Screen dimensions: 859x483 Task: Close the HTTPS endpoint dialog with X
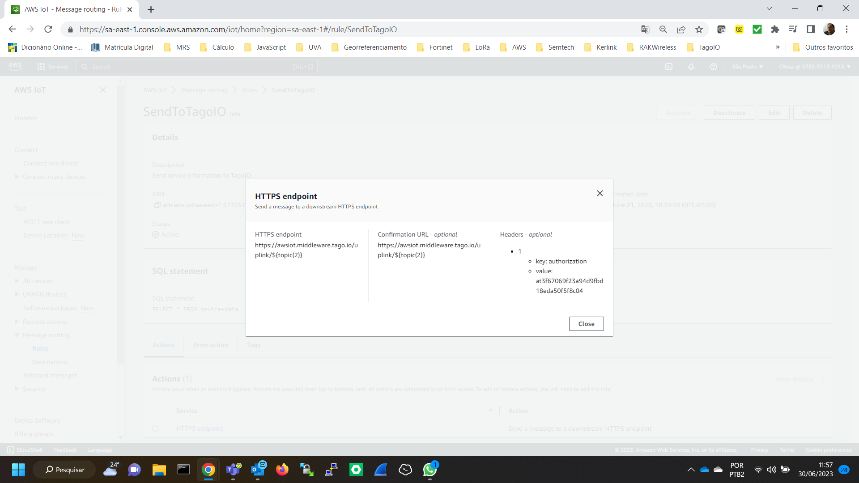[x=600, y=193]
